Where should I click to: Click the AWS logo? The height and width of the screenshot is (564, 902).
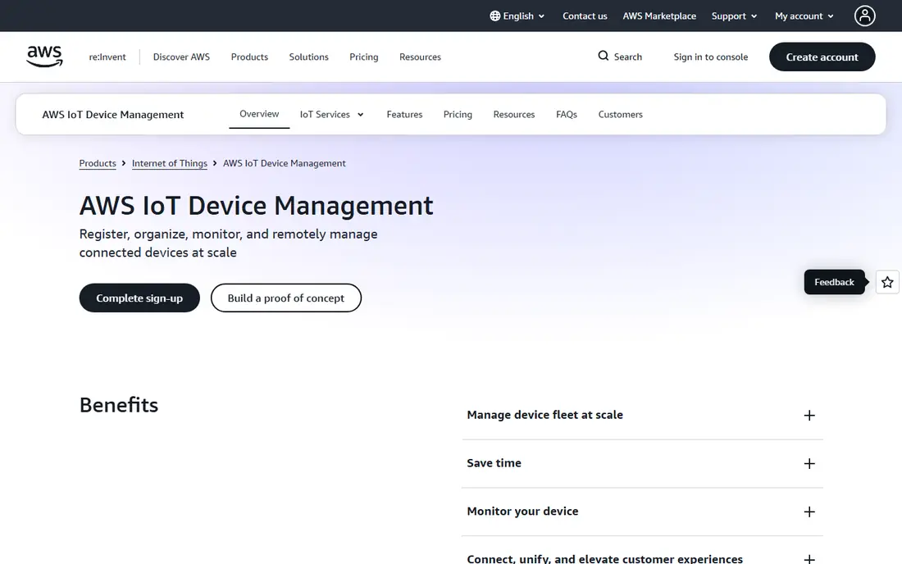coord(44,57)
